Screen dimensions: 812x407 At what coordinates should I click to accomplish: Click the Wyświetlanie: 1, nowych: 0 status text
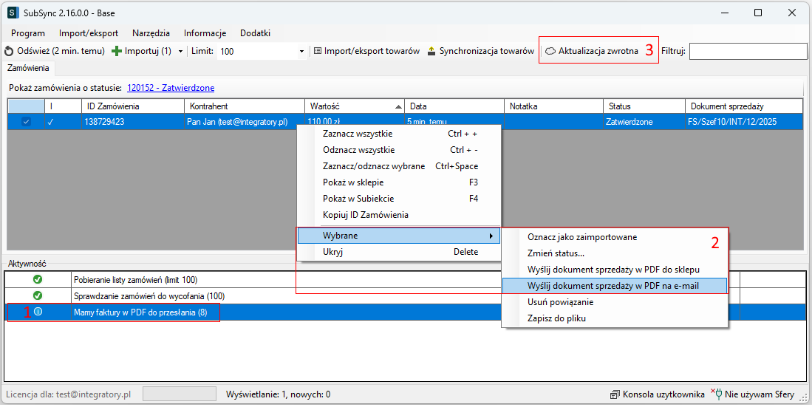[278, 394]
